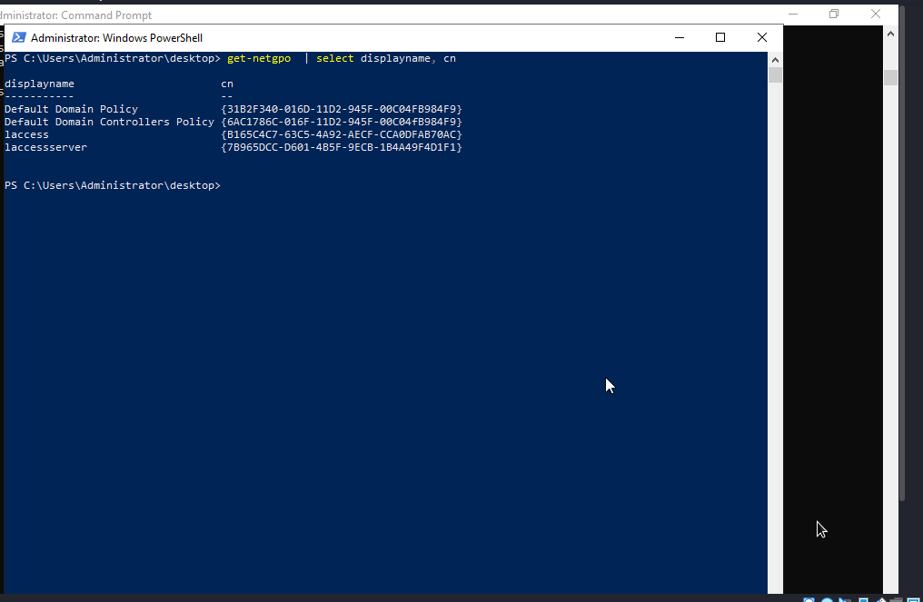
Task: Click the 'displayname' column header
Action: click(x=39, y=84)
